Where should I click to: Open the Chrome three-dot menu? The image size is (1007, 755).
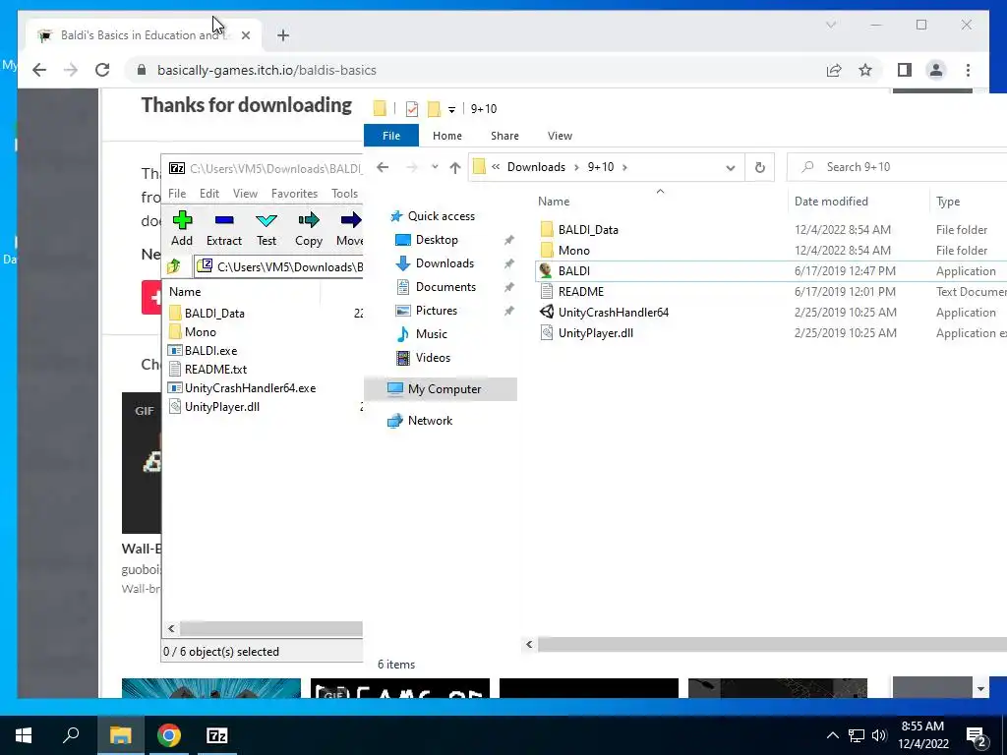(x=968, y=70)
